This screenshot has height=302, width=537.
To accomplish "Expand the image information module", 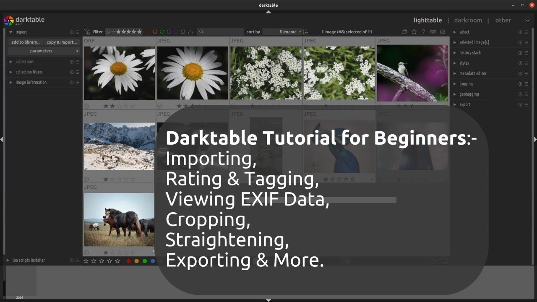I will [x=11, y=83].
